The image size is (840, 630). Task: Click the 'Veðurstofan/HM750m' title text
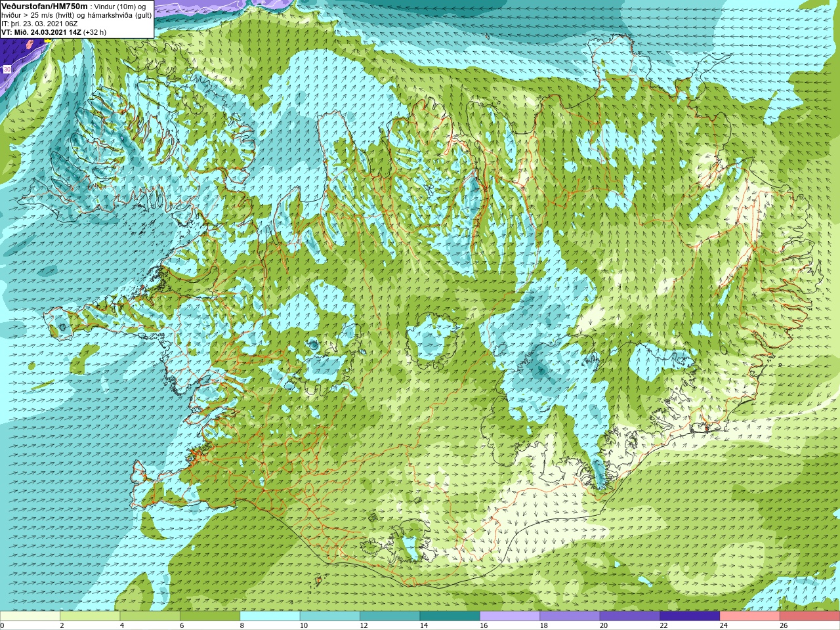click(45, 6)
